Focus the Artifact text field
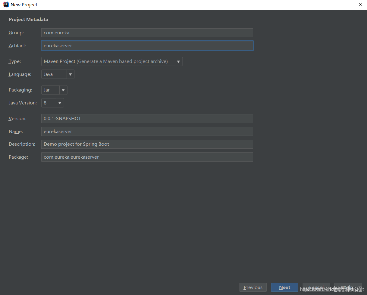The width and height of the screenshot is (367, 295). point(147,46)
